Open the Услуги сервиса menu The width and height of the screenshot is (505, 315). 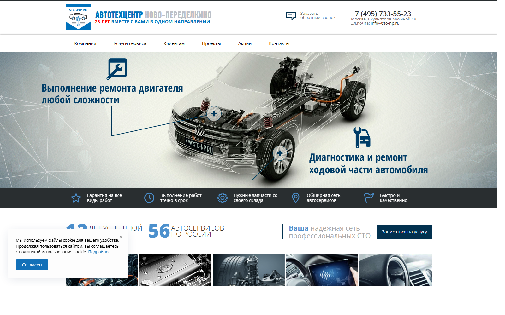point(130,43)
